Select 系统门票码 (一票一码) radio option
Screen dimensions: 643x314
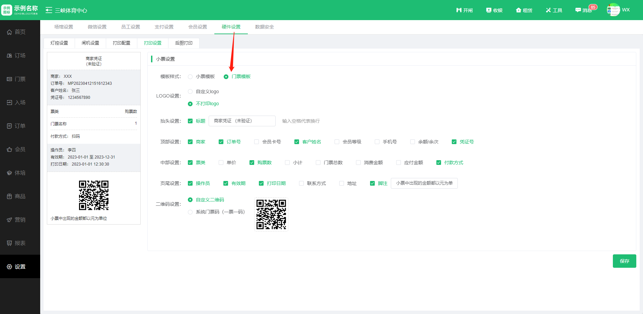190,212
